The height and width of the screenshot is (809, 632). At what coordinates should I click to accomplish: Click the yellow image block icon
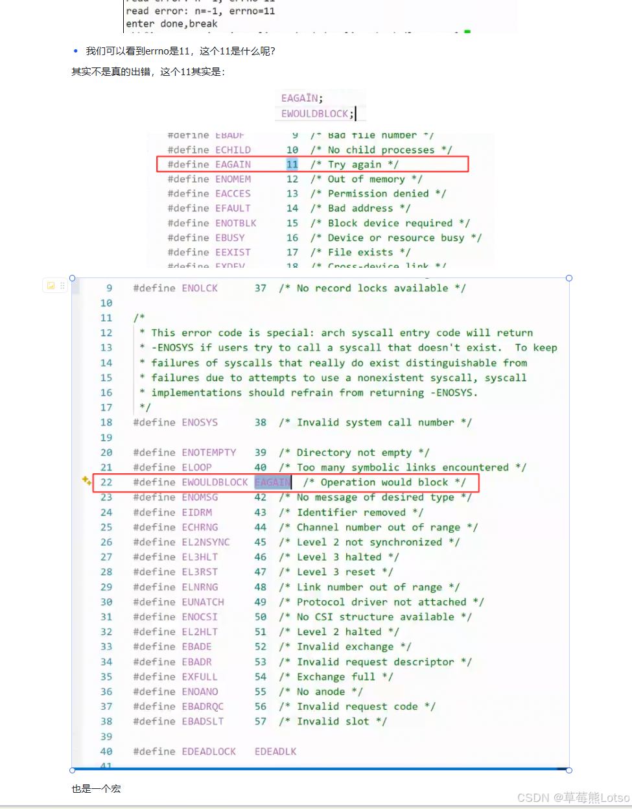tap(51, 285)
